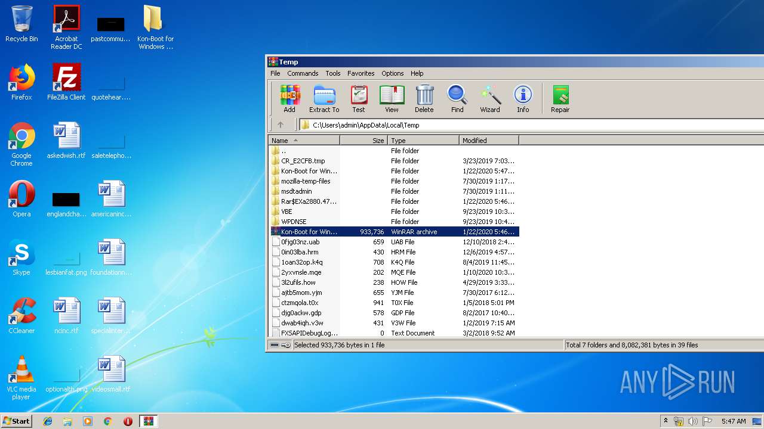Sort file list by Name column
Screen dimensions: 764x429
[304, 141]
